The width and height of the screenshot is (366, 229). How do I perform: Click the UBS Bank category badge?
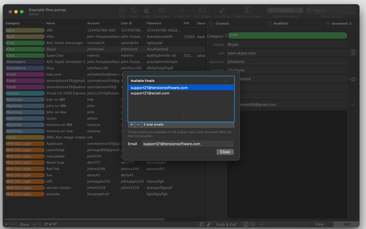tap(25, 31)
